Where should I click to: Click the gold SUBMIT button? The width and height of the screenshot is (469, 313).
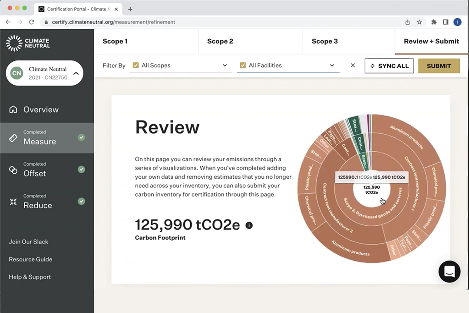439,66
